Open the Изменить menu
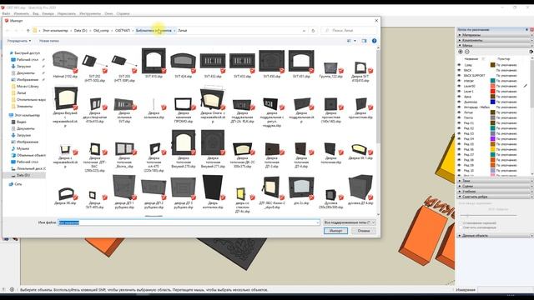 tap(22, 13)
